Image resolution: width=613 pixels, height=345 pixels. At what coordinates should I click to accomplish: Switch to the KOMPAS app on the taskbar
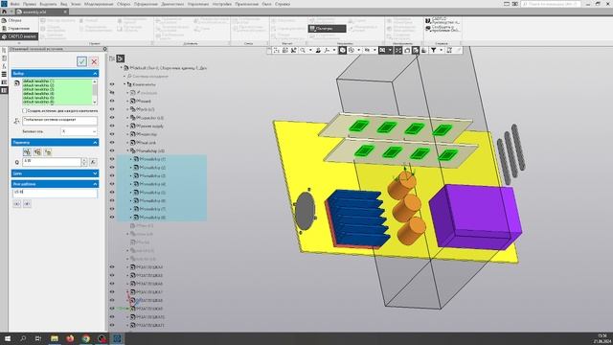(x=117, y=338)
